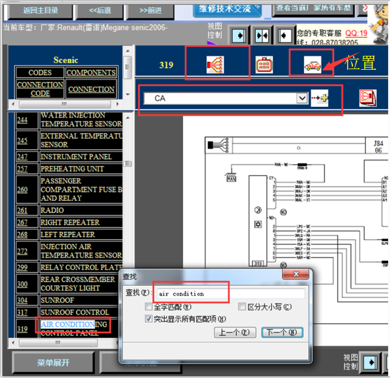Click scroll-up arrow of top-left menu panel

(128, 51)
